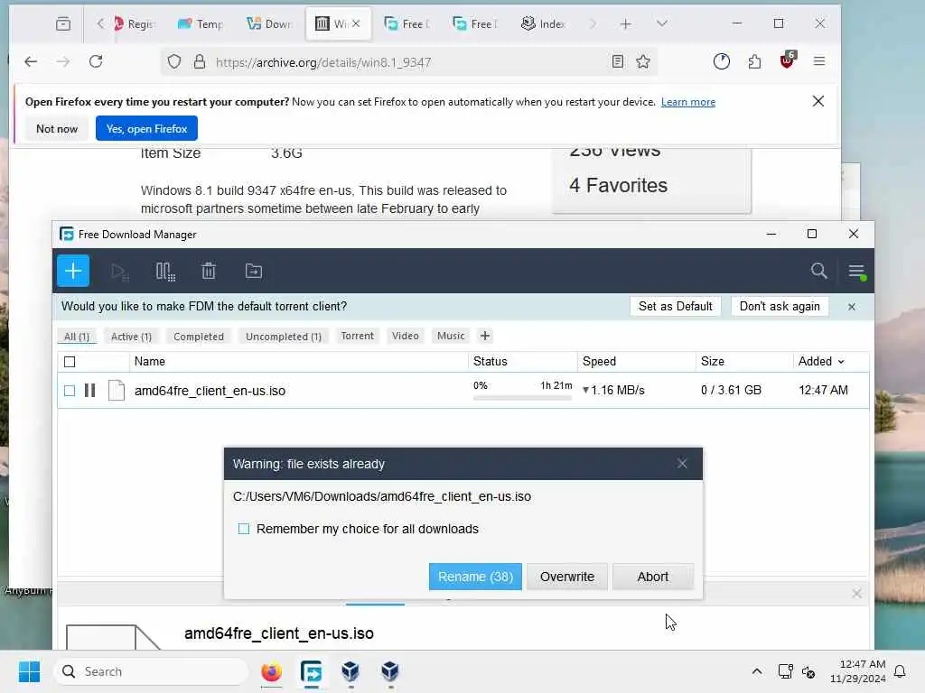Open Firefox View icon at tab bar start
The width and height of the screenshot is (925, 693).
[x=63, y=23]
